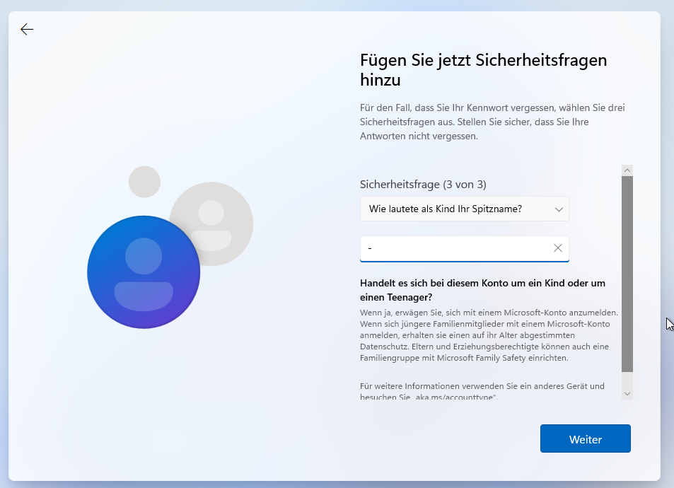Screen dimensions: 674x488
Task: Clear the answer field with the X icon
Action: click(x=557, y=248)
